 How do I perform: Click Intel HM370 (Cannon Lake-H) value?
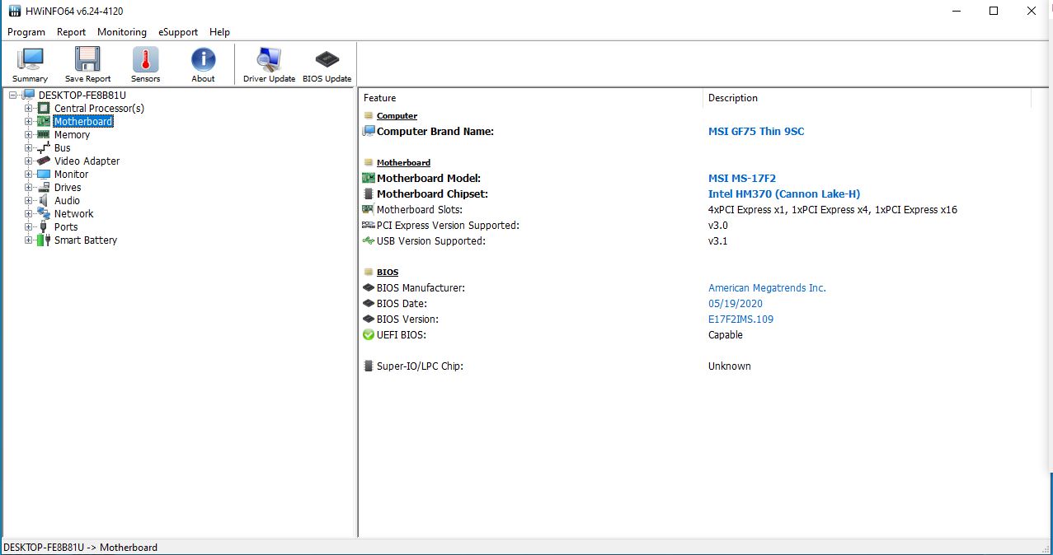point(784,194)
